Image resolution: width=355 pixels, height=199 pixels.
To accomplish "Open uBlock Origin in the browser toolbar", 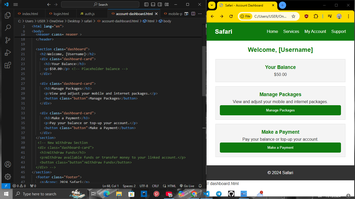I will 306,16.
